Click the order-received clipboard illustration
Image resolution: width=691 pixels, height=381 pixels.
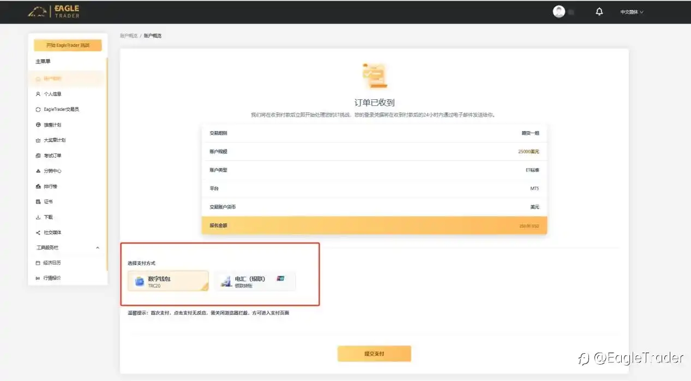coord(374,76)
